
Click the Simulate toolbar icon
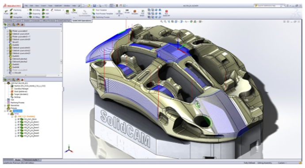[x=134, y=12]
